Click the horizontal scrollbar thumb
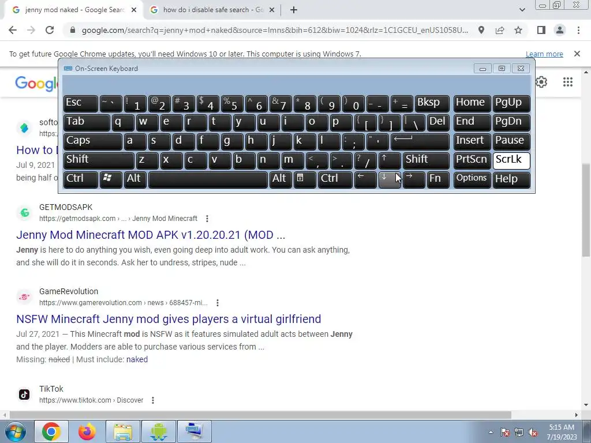The image size is (591, 443). click(260, 415)
